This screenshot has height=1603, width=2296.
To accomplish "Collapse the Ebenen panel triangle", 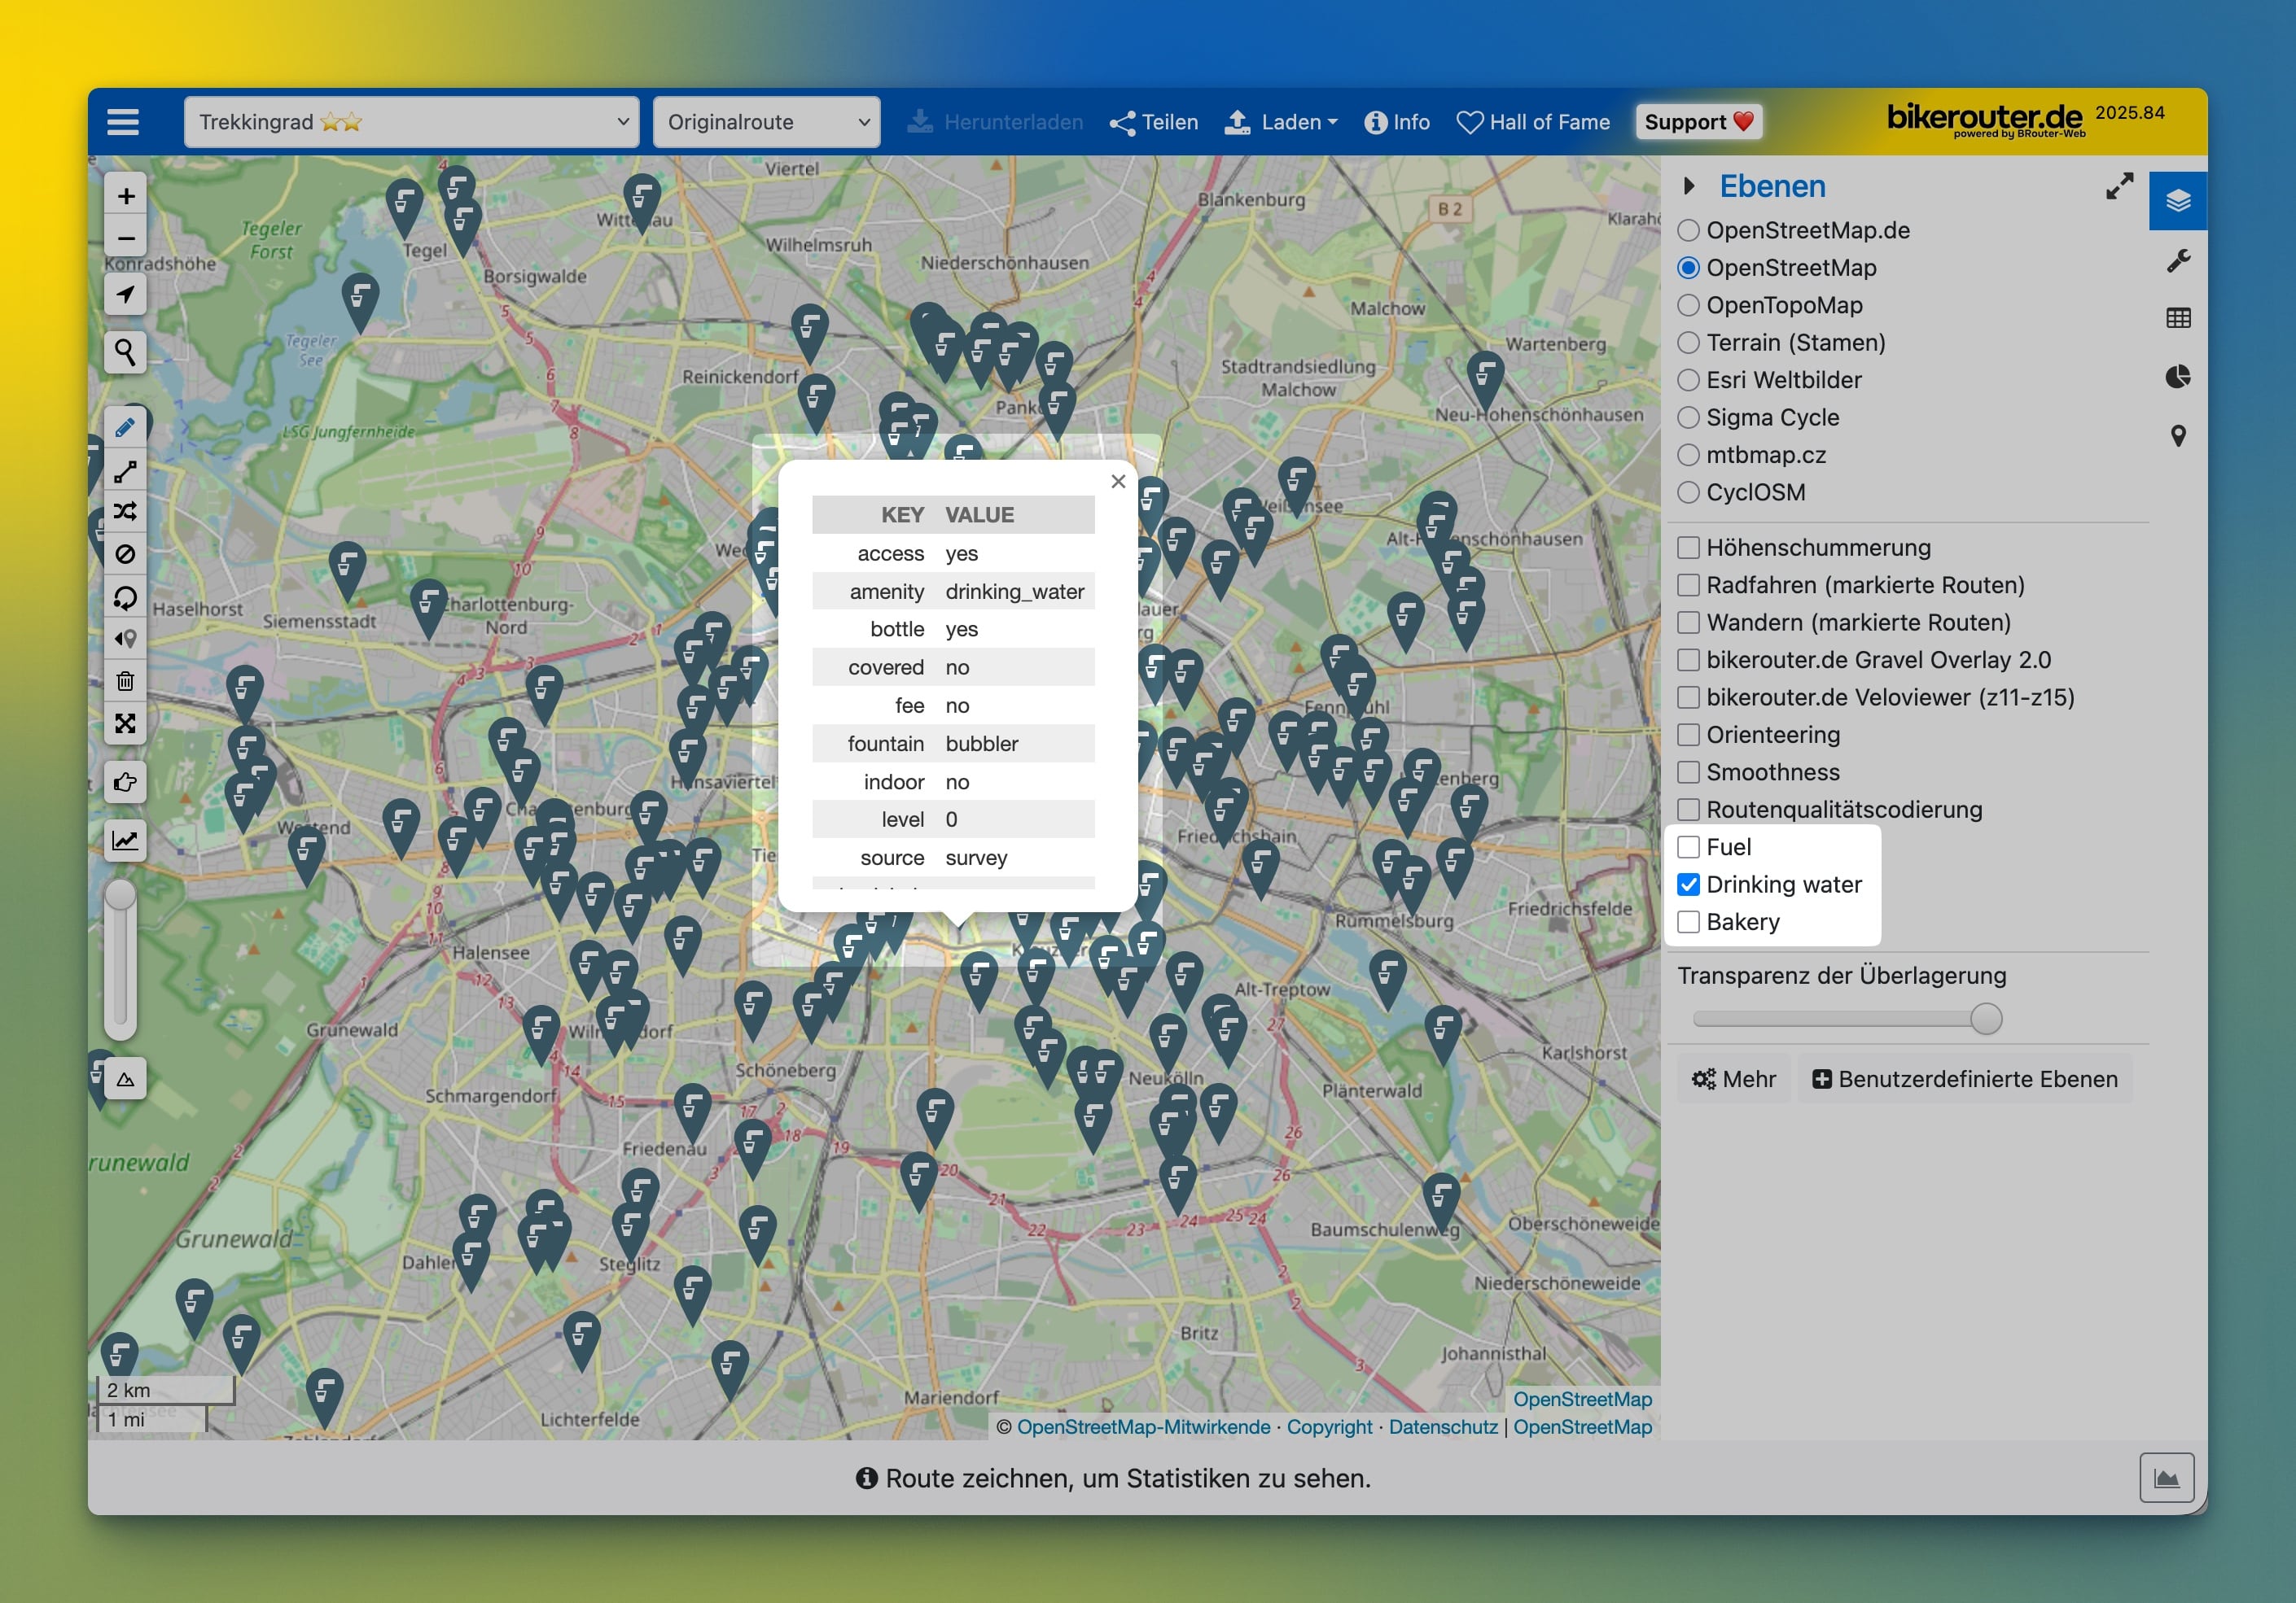I will click(1688, 186).
